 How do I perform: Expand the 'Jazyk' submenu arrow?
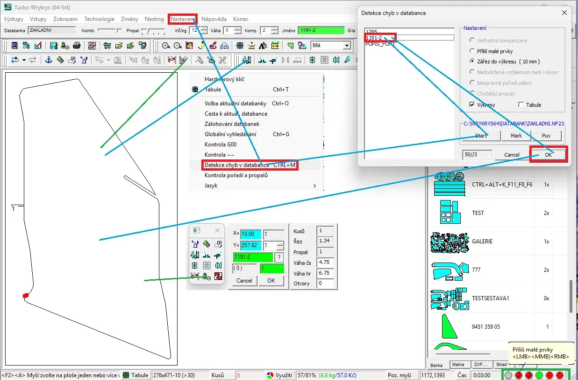pos(315,186)
